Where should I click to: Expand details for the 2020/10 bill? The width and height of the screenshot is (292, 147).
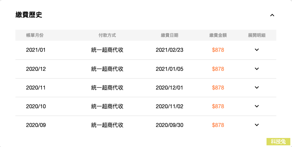tap(256, 106)
